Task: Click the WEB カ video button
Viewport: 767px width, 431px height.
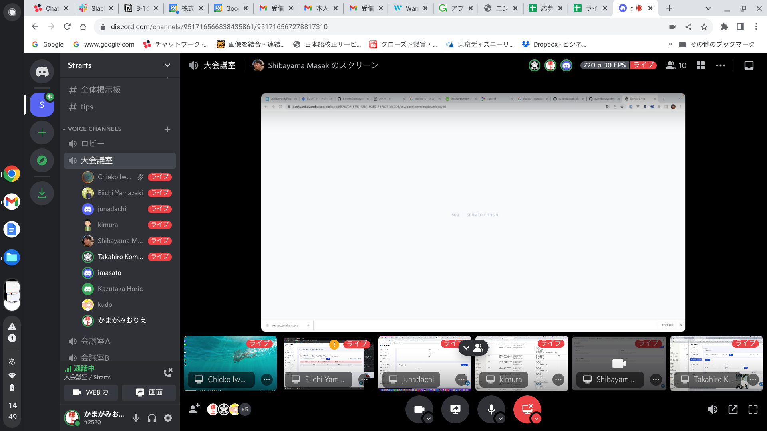Action: pos(91,392)
